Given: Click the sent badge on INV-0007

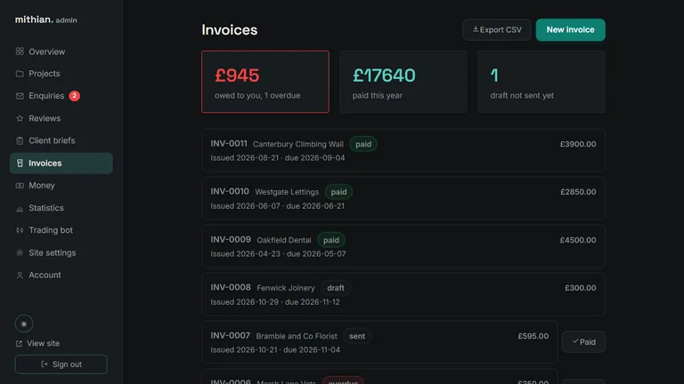Looking at the screenshot, I should [357, 336].
